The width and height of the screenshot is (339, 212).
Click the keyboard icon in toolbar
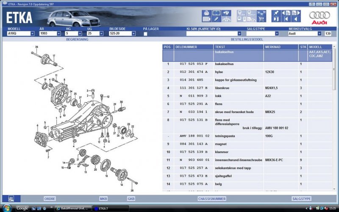[206, 19]
